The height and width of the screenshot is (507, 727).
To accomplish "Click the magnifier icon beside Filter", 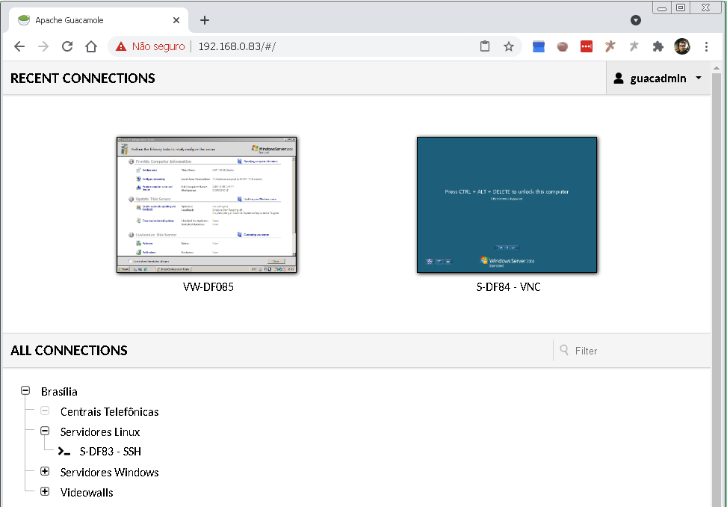I will pyautogui.click(x=564, y=350).
